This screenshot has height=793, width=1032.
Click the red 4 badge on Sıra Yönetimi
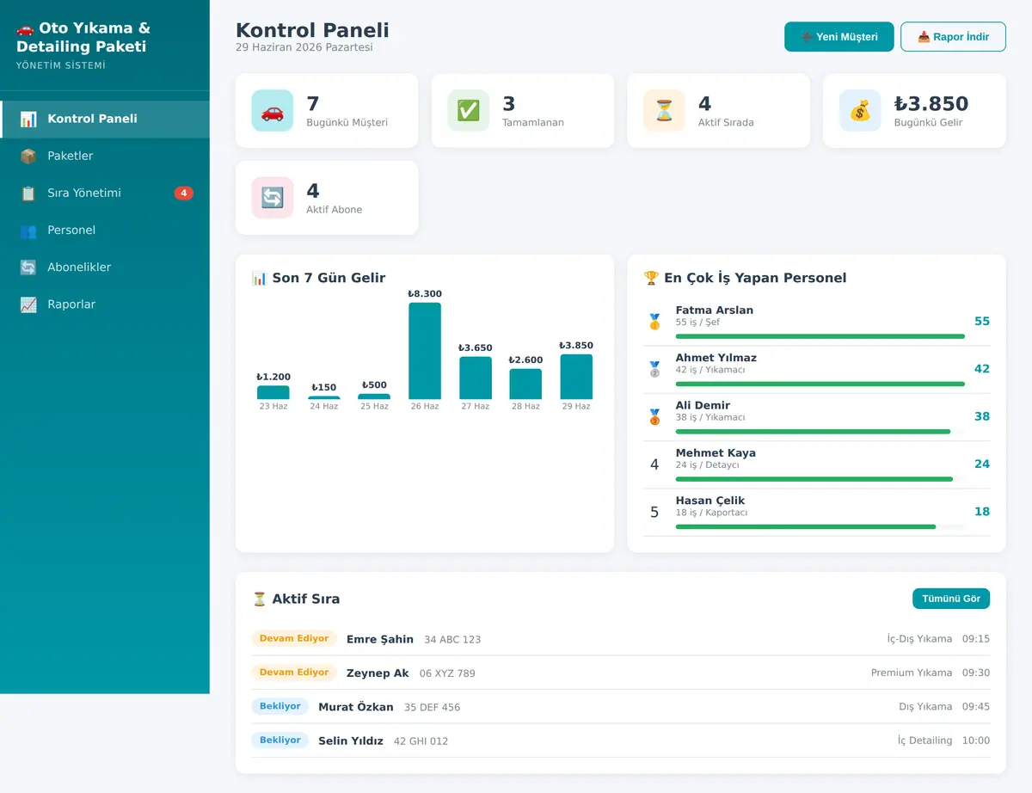[183, 193]
